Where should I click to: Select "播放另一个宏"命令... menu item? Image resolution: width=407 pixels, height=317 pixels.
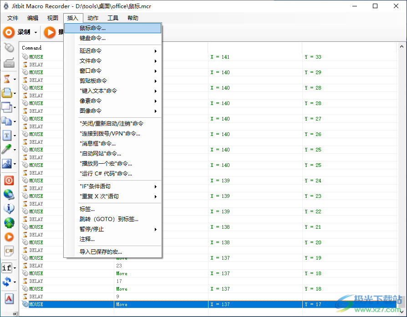tap(112, 164)
